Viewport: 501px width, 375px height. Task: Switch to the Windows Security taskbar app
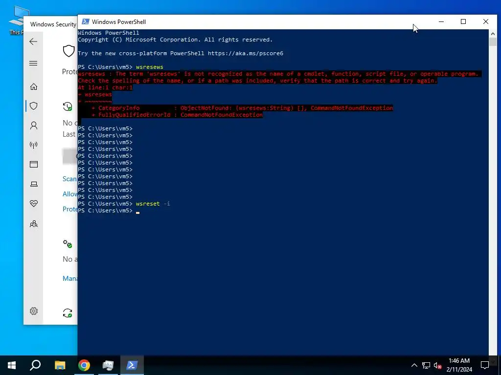[x=108, y=365]
